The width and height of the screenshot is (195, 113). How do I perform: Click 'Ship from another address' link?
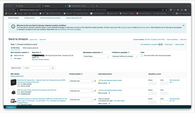pos(40,59)
